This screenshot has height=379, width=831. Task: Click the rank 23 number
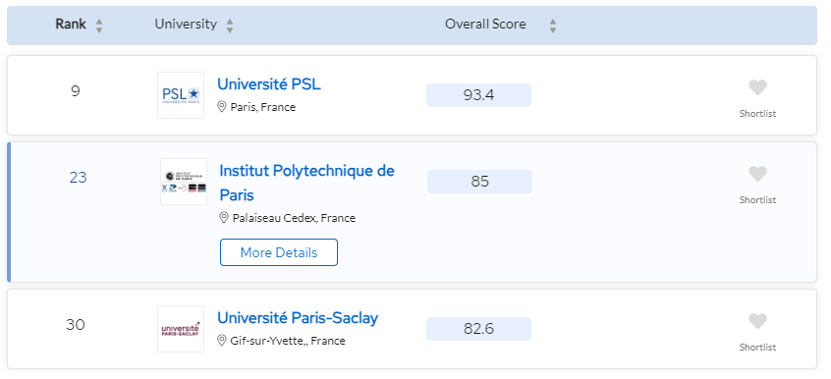78,178
